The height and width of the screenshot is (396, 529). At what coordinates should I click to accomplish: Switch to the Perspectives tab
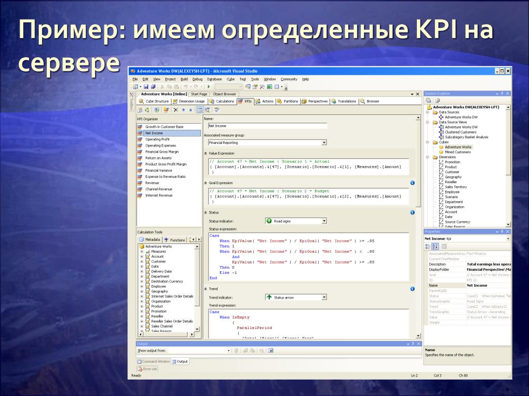pos(315,101)
